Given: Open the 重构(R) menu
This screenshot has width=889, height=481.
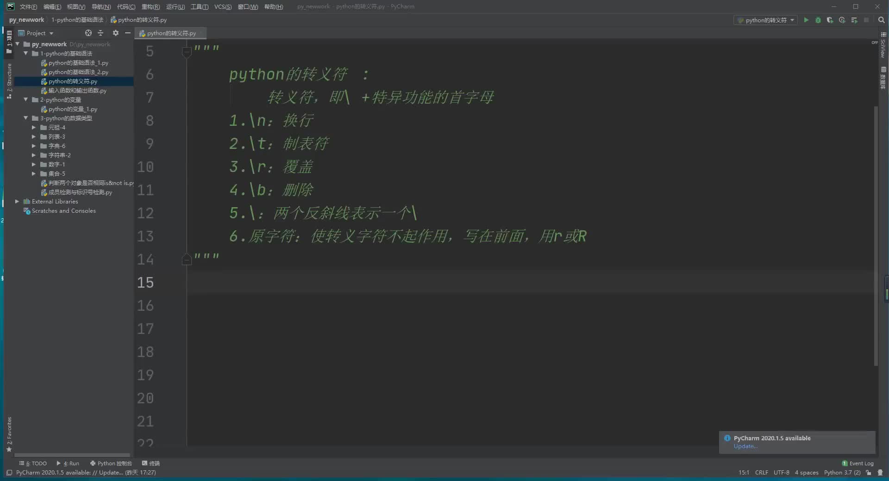Looking at the screenshot, I should pos(150,6).
